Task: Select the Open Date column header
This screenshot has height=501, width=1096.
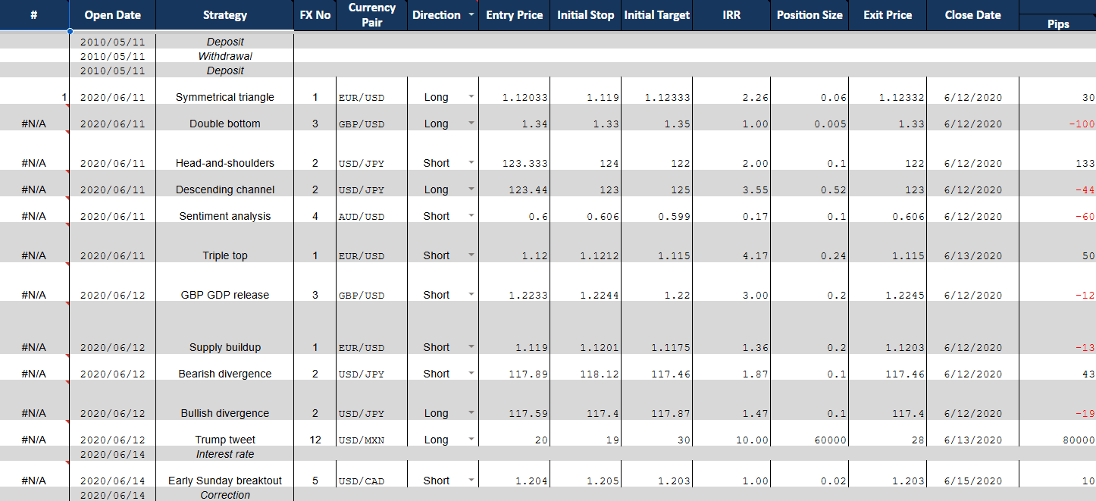Action: point(112,15)
